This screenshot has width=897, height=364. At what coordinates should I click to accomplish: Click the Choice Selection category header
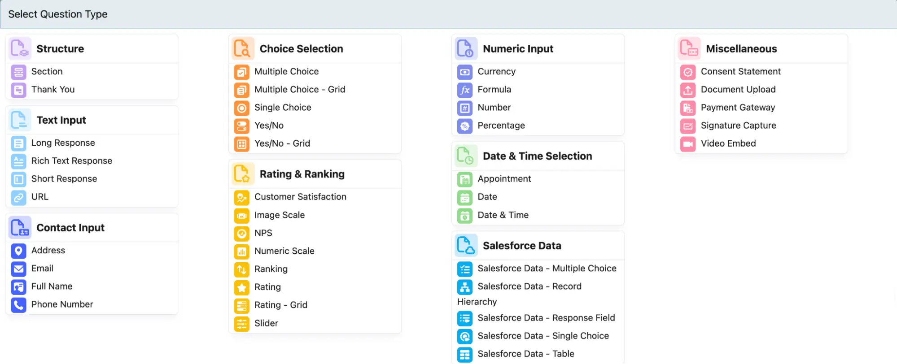click(x=301, y=49)
